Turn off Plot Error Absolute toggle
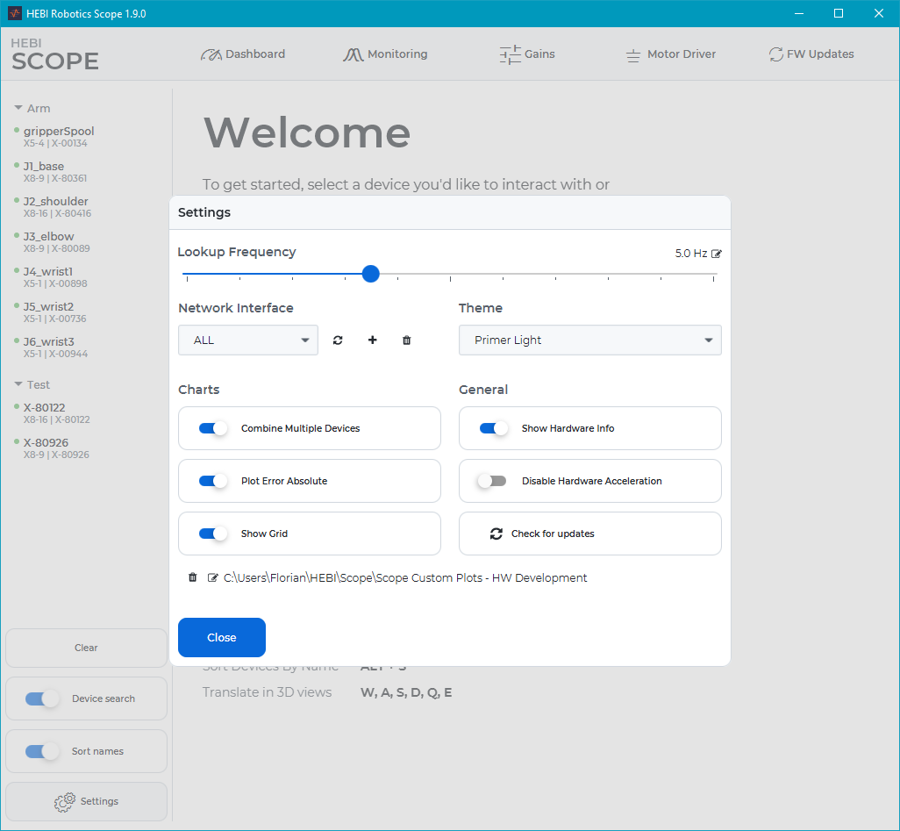This screenshot has width=900, height=831. [x=213, y=481]
